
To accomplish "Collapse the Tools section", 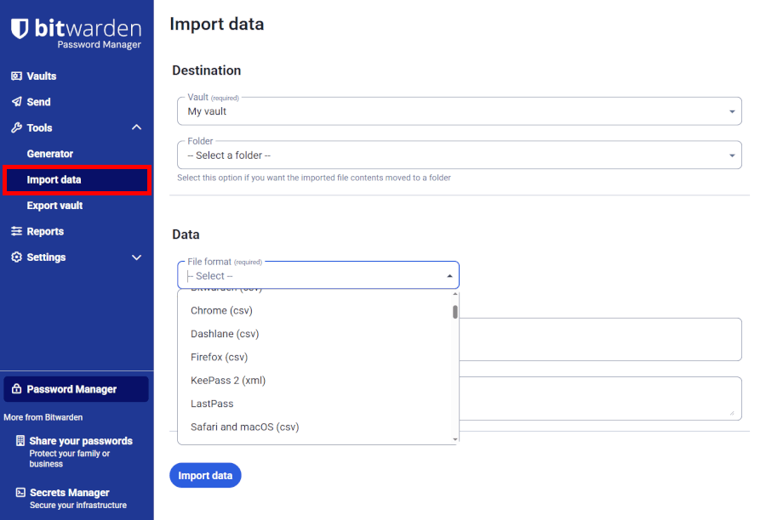I will tap(136, 127).
